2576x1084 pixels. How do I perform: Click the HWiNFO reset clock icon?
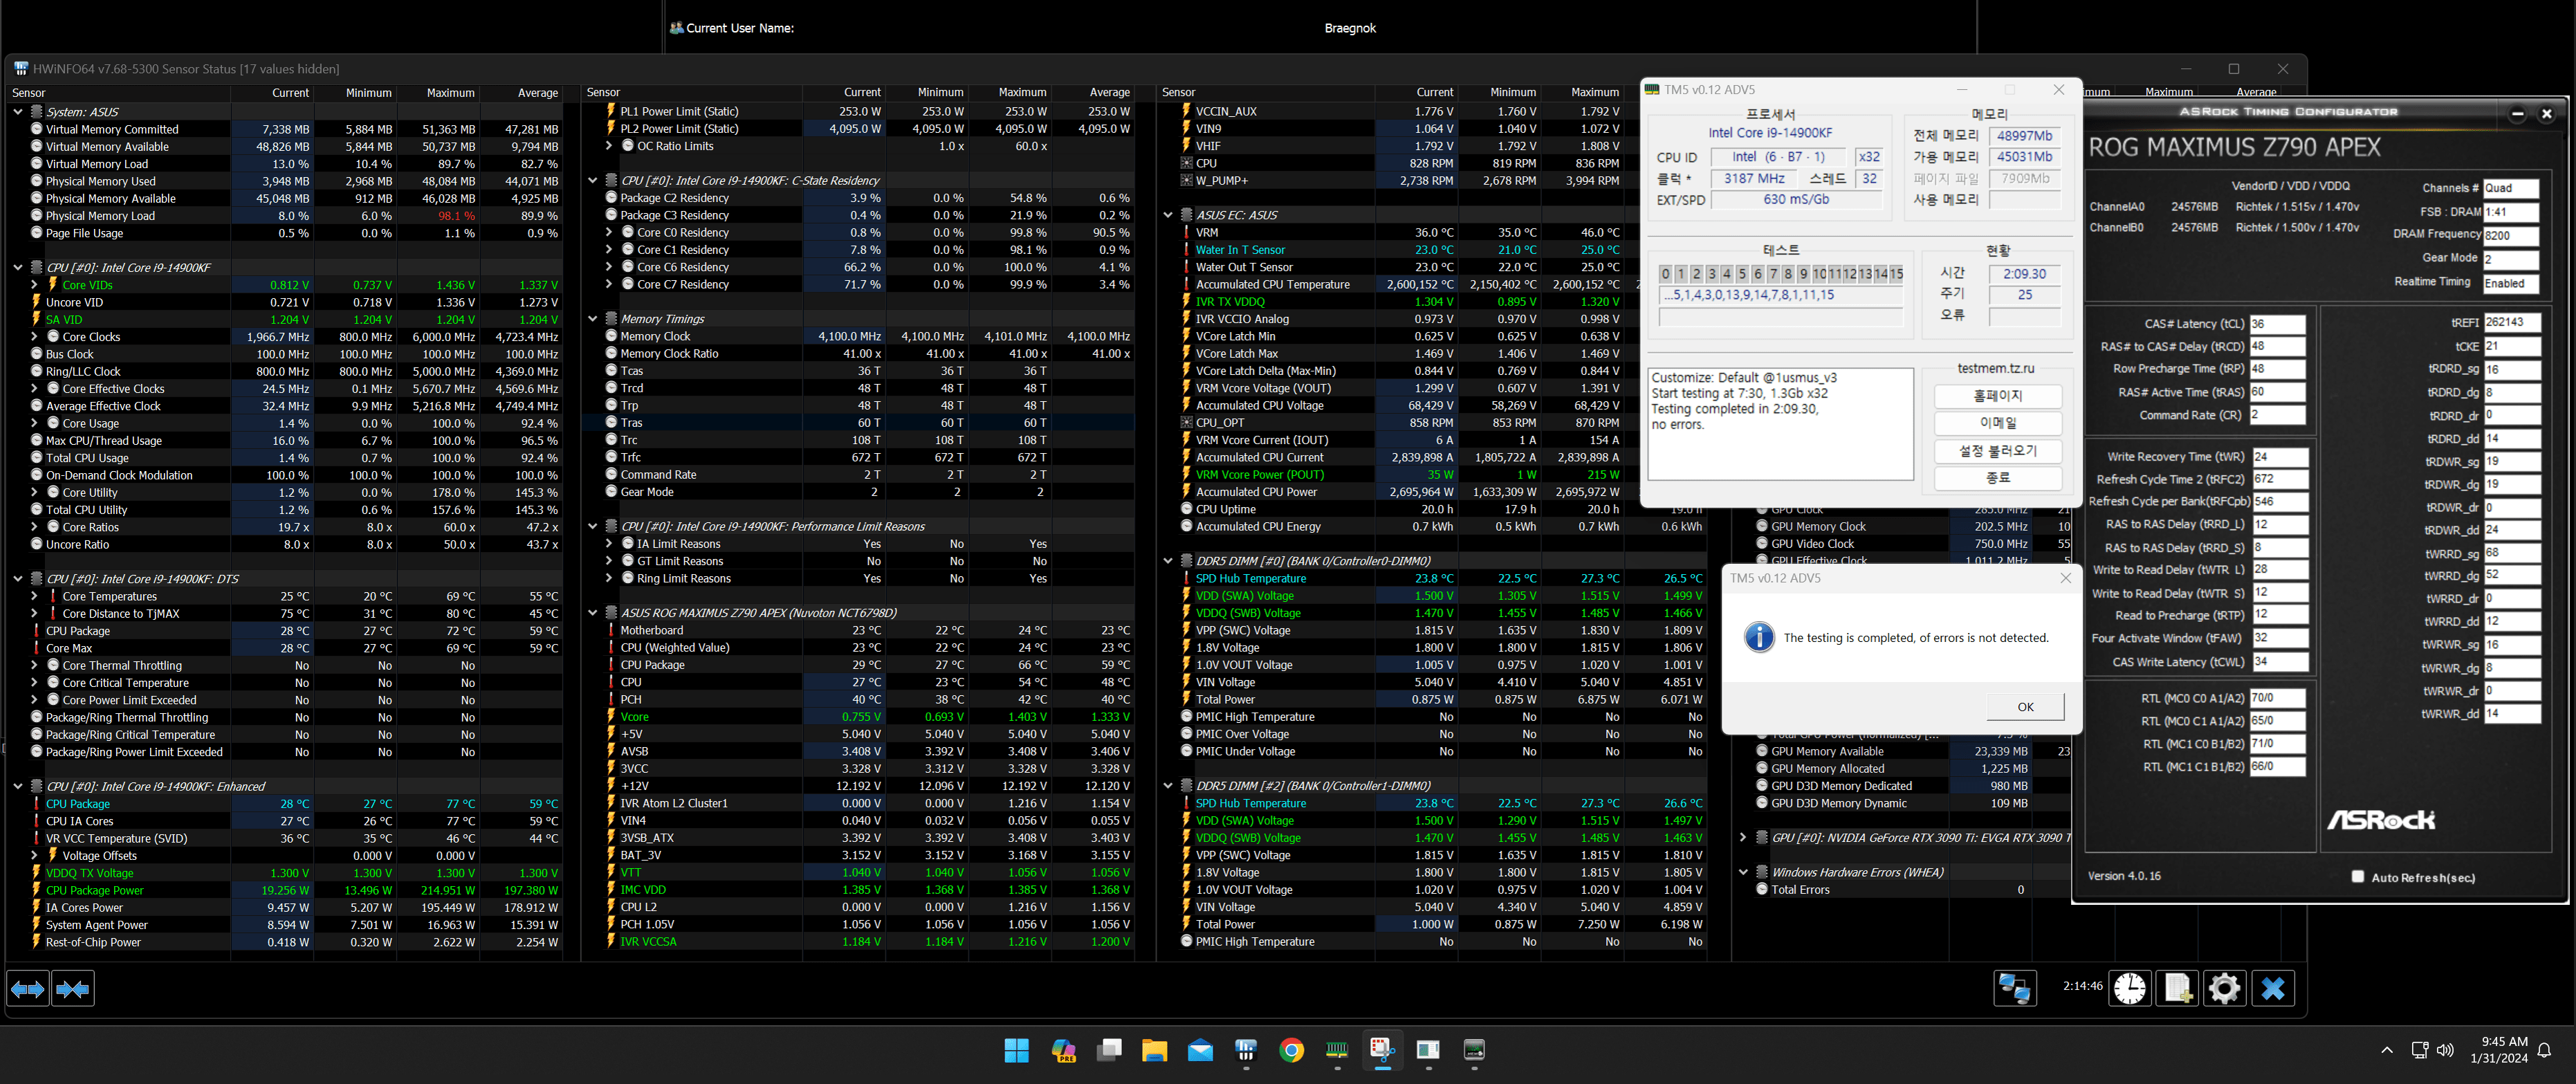point(2130,988)
